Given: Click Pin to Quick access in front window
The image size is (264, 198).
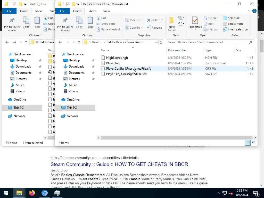Looking at the screenshot, I should (x=65, y=24).
